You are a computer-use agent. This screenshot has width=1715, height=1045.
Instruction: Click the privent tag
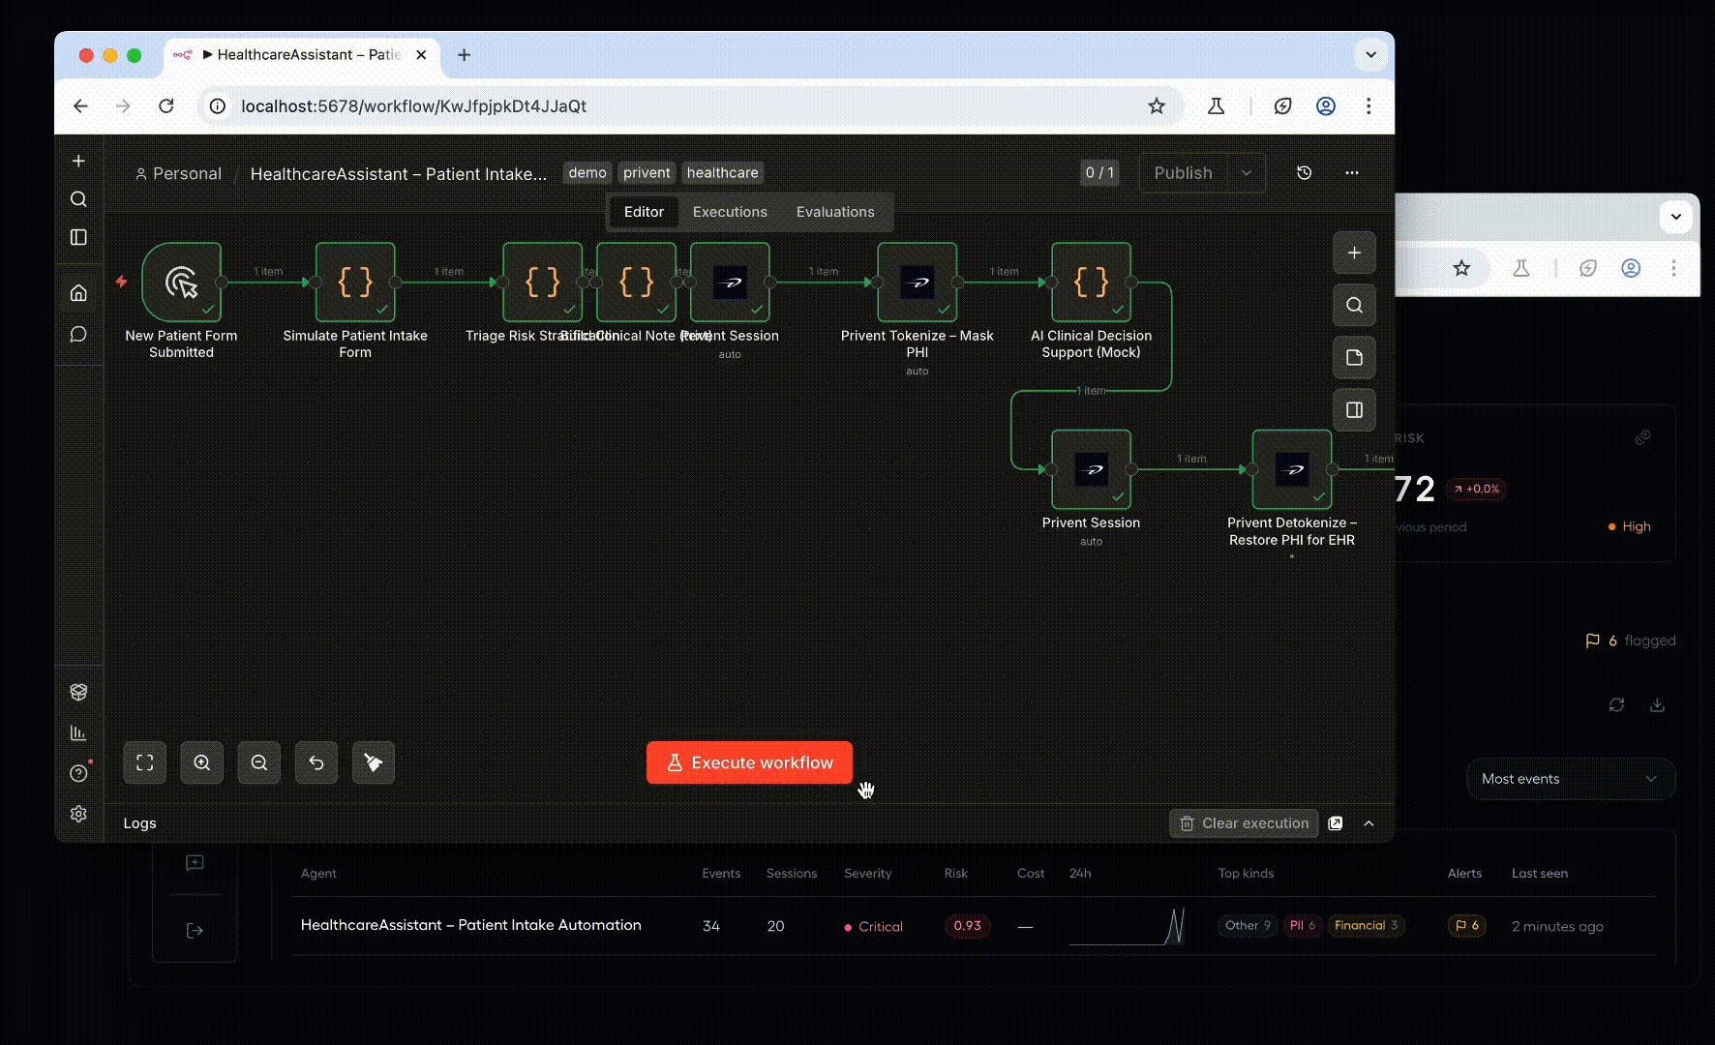tap(647, 173)
